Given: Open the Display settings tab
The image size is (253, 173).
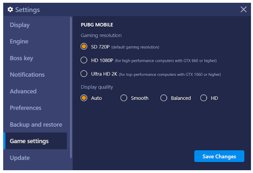Looking at the screenshot, I should pyautogui.click(x=20, y=25).
